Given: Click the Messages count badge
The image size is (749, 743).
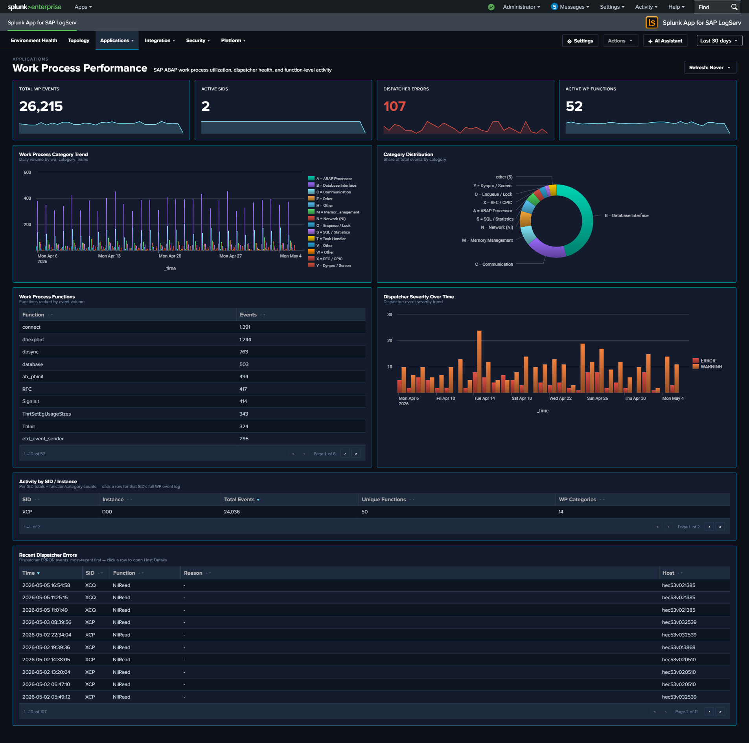Looking at the screenshot, I should [554, 7].
